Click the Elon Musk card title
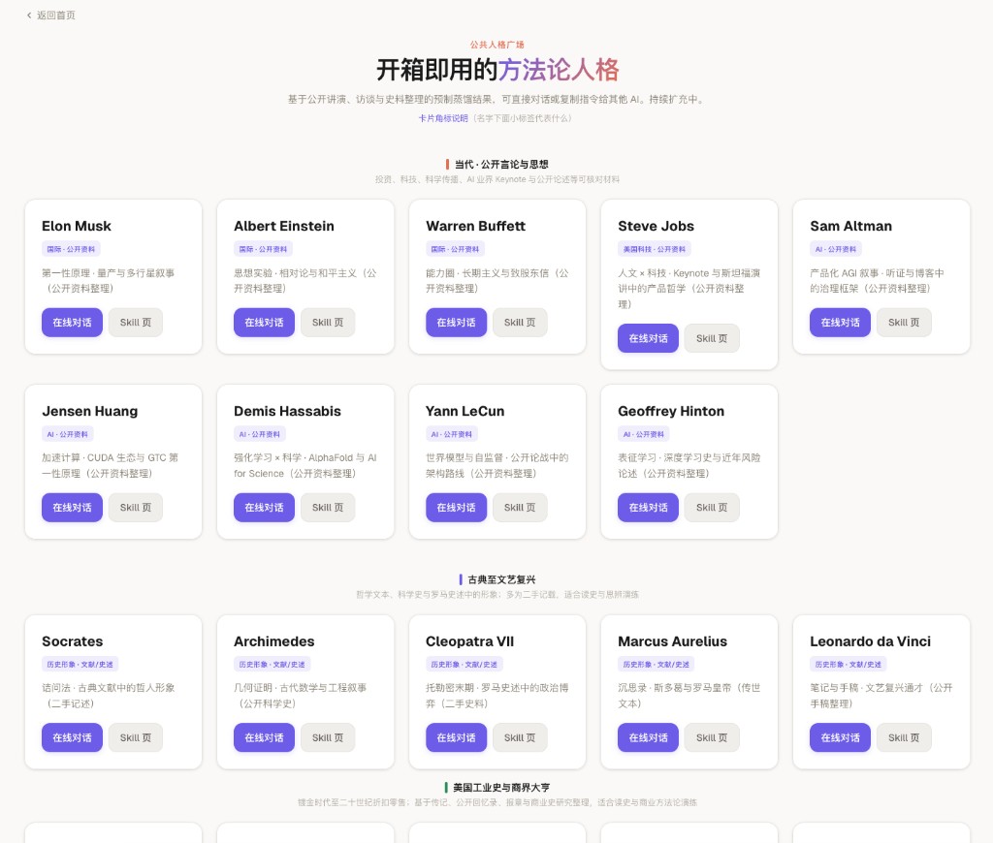 coord(76,226)
